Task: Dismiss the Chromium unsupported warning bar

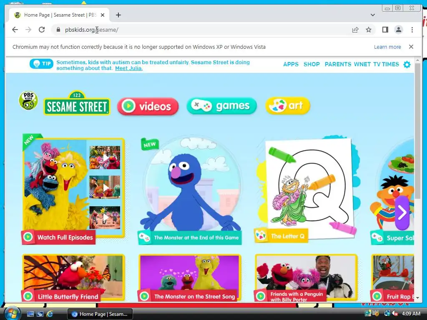Action: click(411, 47)
